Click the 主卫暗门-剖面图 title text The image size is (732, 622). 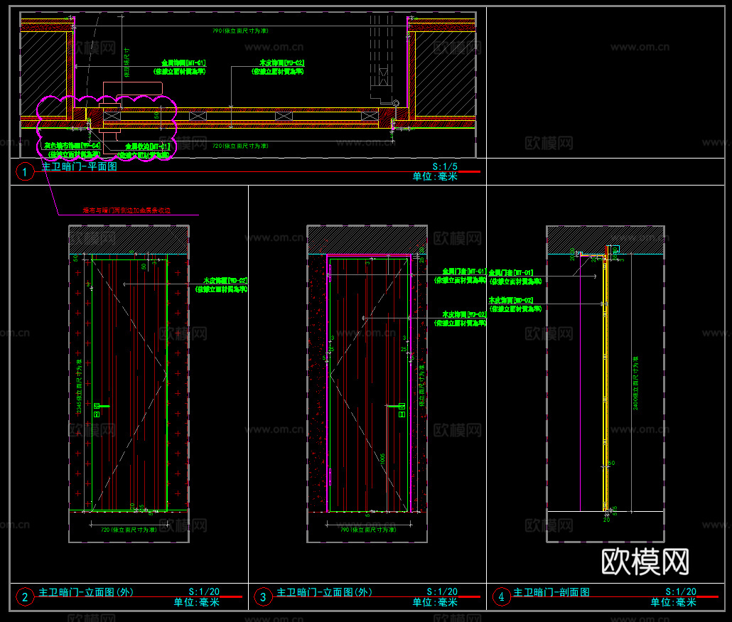click(551, 592)
